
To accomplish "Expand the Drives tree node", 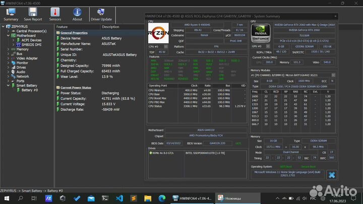I will [9, 67].
